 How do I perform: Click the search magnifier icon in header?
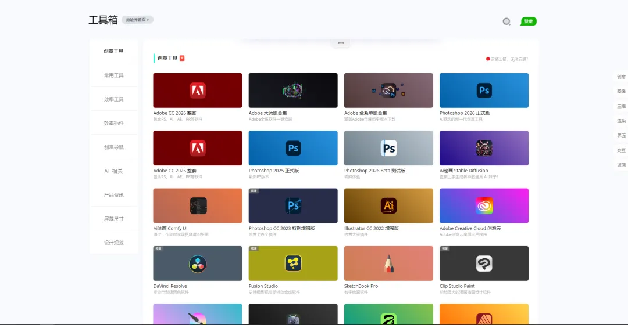click(506, 21)
